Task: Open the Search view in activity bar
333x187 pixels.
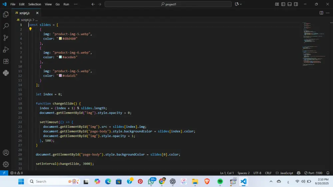Action: 6,26
